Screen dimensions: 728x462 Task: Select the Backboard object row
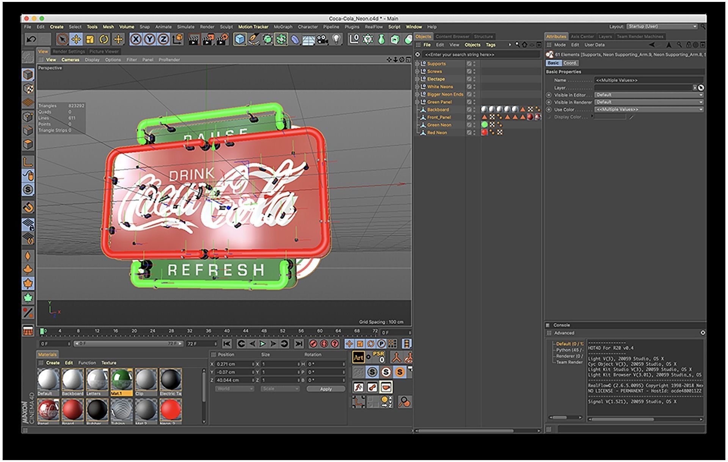(438, 110)
